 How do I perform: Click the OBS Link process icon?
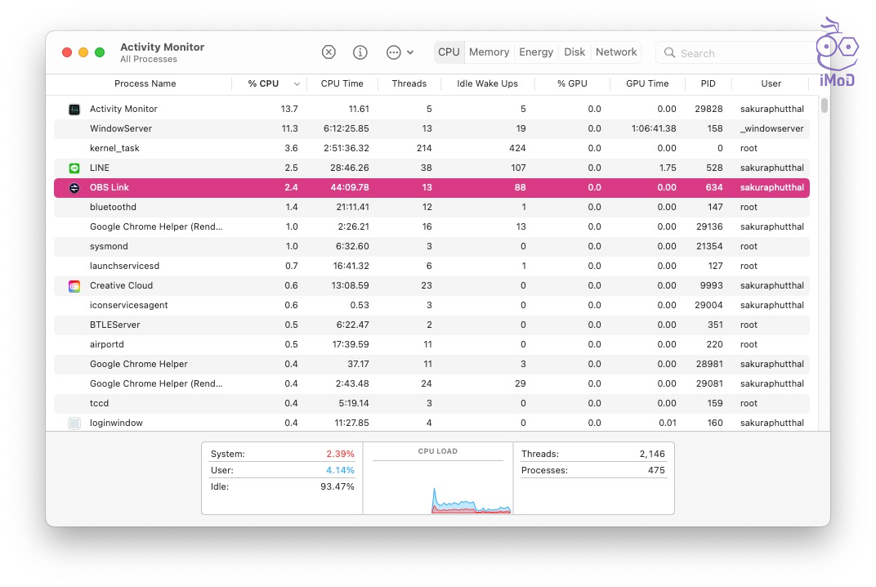(74, 188)
